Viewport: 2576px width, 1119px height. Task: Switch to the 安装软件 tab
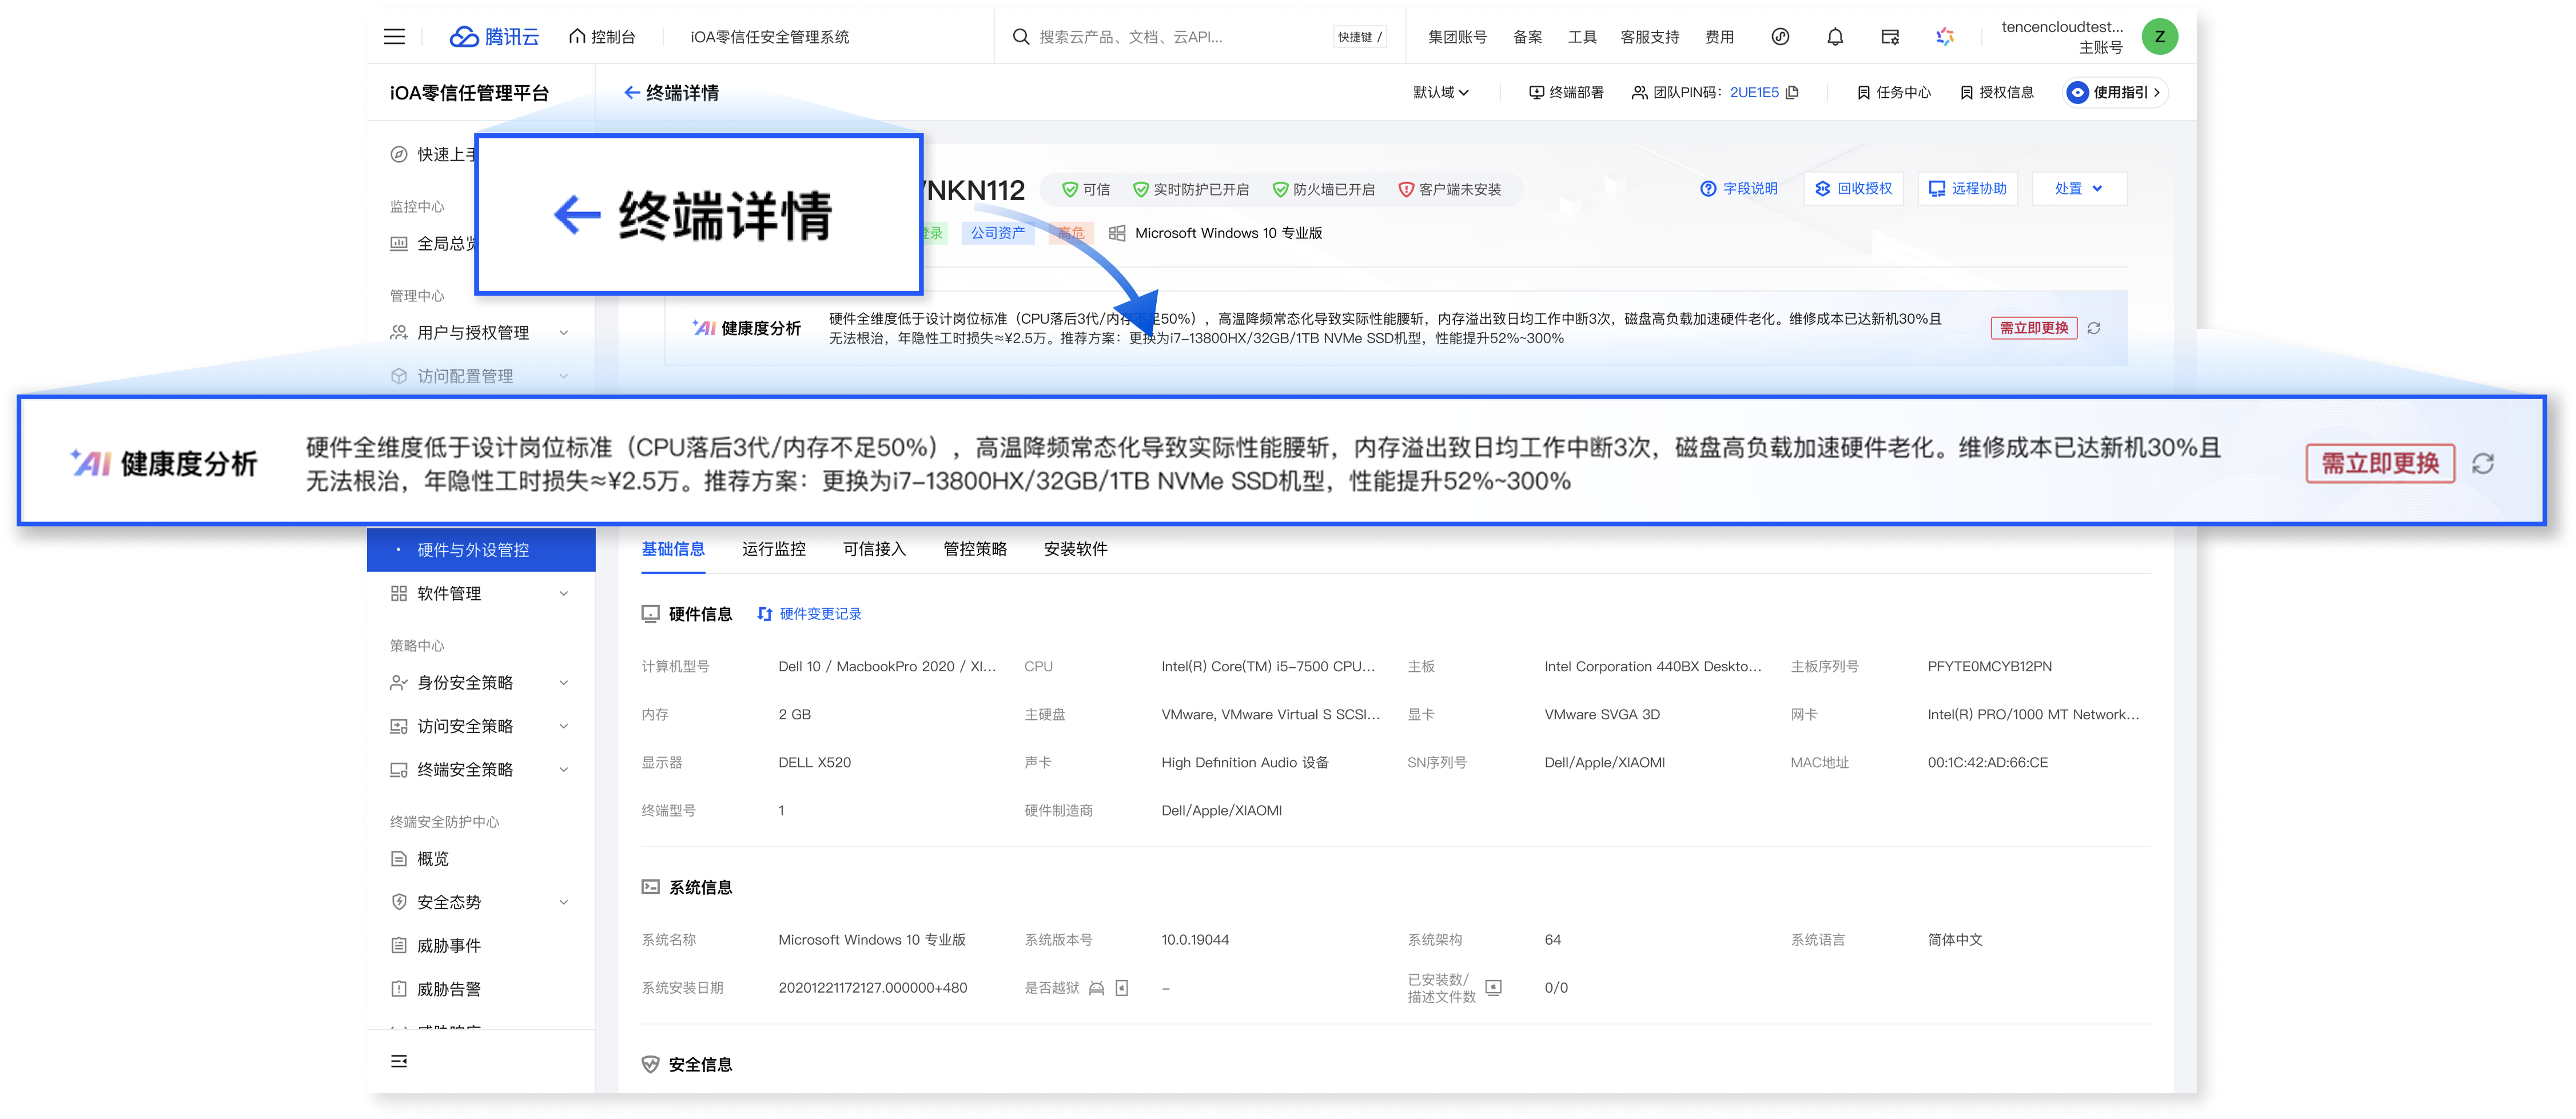click(1075, 549)
